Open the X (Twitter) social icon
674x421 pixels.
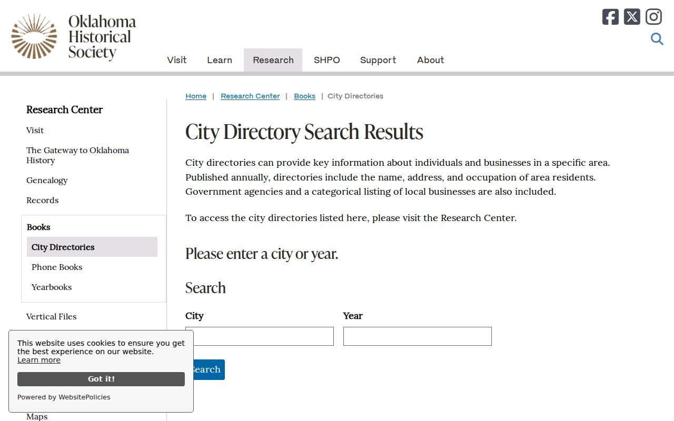click(x=632, y=17)
